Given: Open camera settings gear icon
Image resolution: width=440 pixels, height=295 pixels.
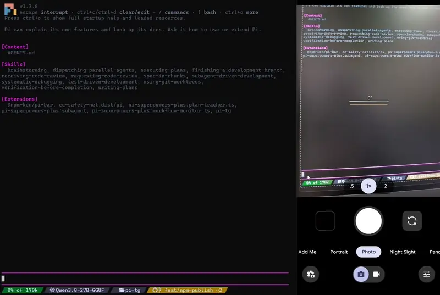Looking at the screenshot, I should coord(311,274).
